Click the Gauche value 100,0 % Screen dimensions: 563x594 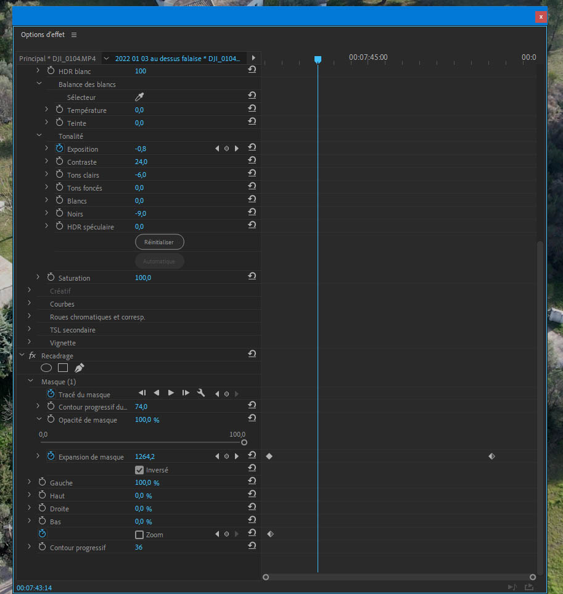[147, 482]
